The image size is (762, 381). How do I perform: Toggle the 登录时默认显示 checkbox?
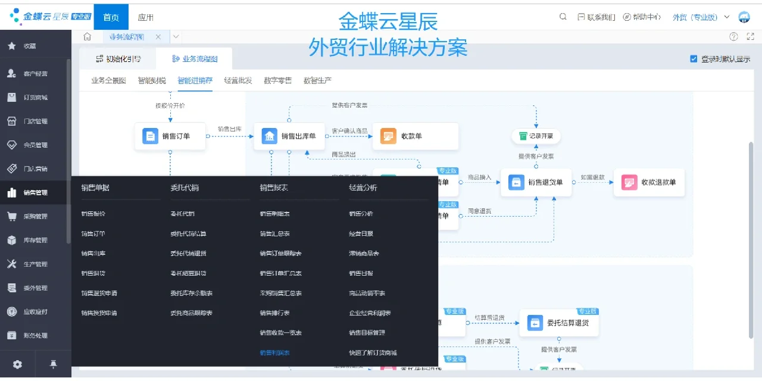click(x=693, y=59)
